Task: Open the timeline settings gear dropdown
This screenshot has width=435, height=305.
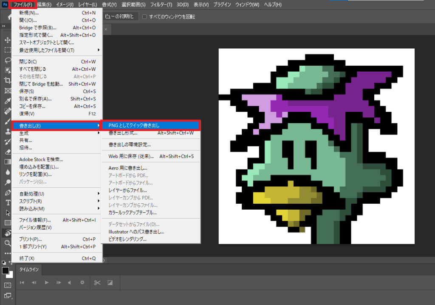Action: coord(83,283)
